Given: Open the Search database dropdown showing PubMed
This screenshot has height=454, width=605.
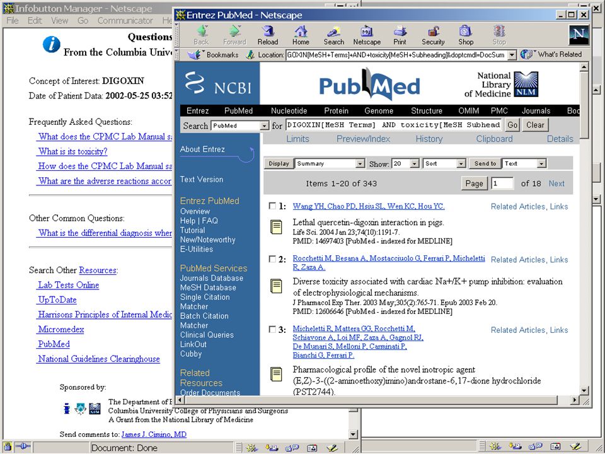Looking at the screenshot, I should [239, 125].
